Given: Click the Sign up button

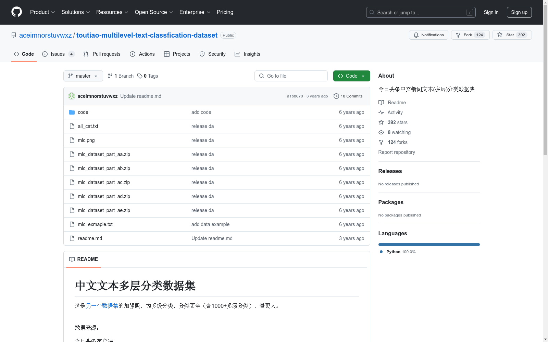Looking at the screenshot, I should coord(519,12).
